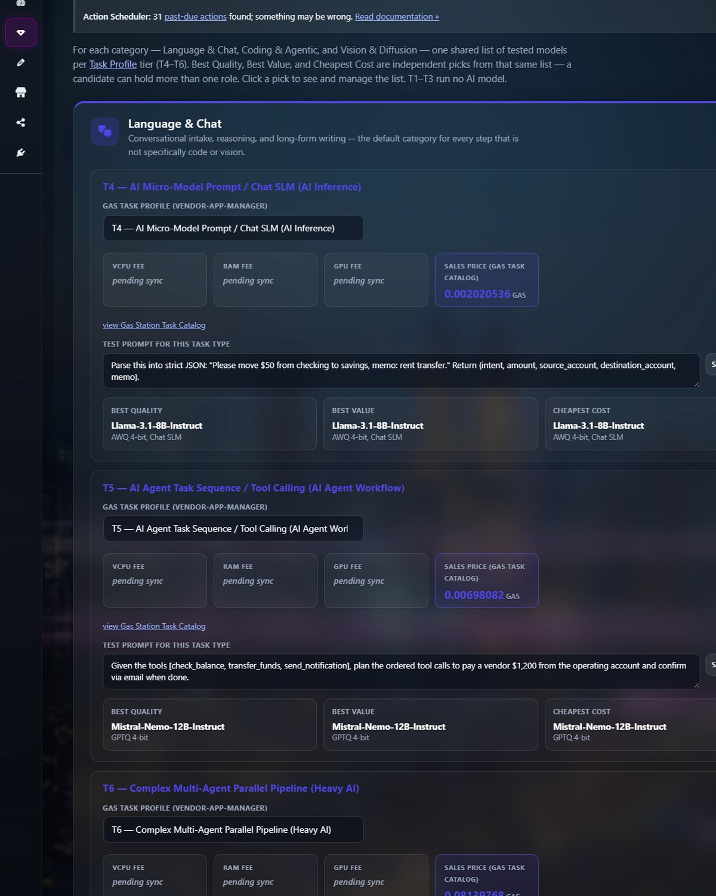Click T4 vCPU Fee pending sync card
Screen dimensions: 716x896
(x=155, y=280)
